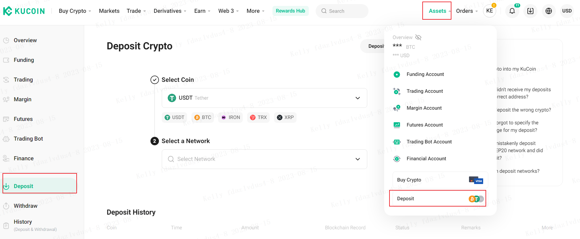Open the Select Network dropdown
The width and height of the screenshot is (580, 239).
click(264, 159)
